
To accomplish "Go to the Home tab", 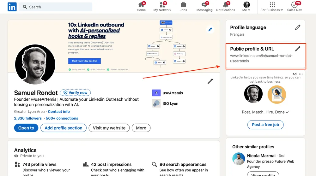I will coord(141,7).
